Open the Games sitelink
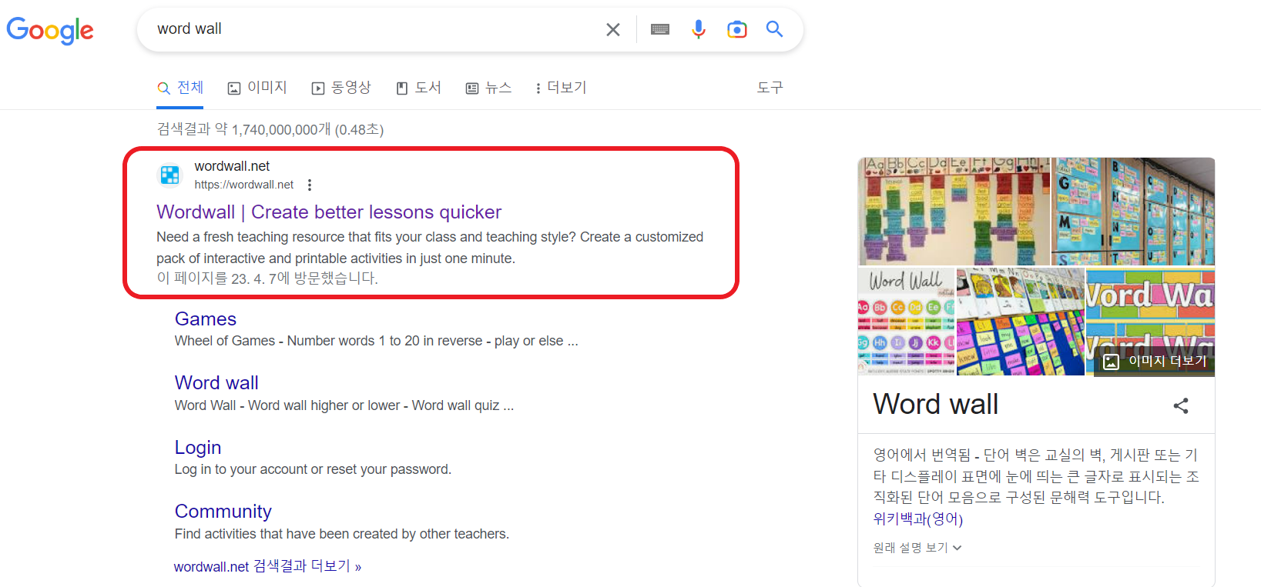Viewport: 1261px width, 587px height. [206, 319]
